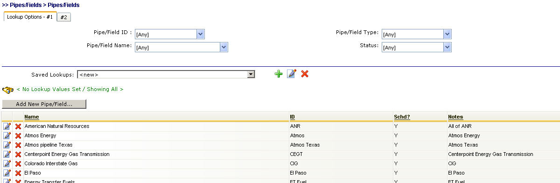Open the Pipe/Field Type dropdown
Image resolution: width=560 pixels, height=183 pixels.
pyautogui.click(x=447, y=34)
